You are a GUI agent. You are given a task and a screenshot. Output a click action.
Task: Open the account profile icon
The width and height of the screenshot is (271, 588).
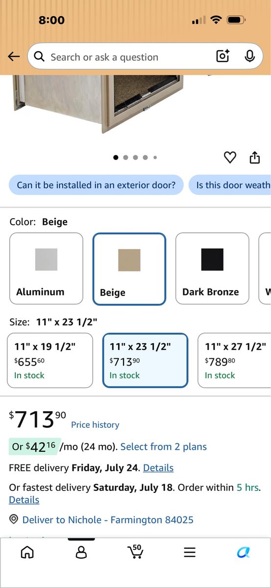coord(81,552)
